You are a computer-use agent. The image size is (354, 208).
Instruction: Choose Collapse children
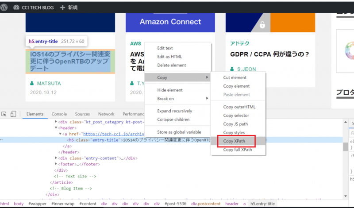173,119
